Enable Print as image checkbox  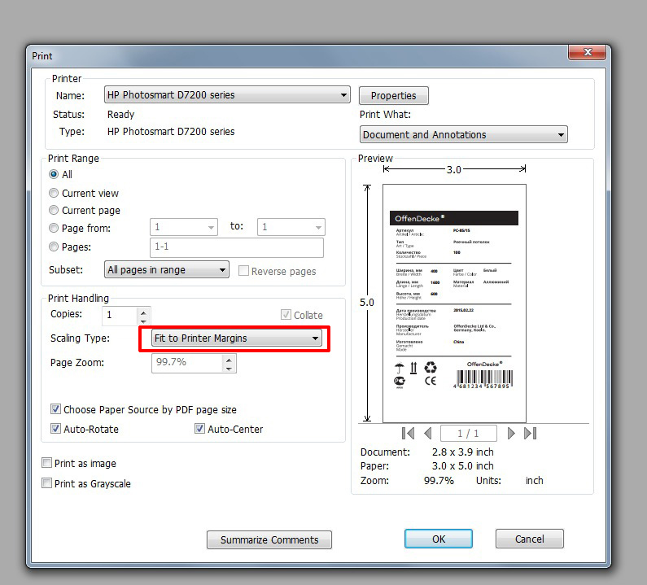pos(47,464)
